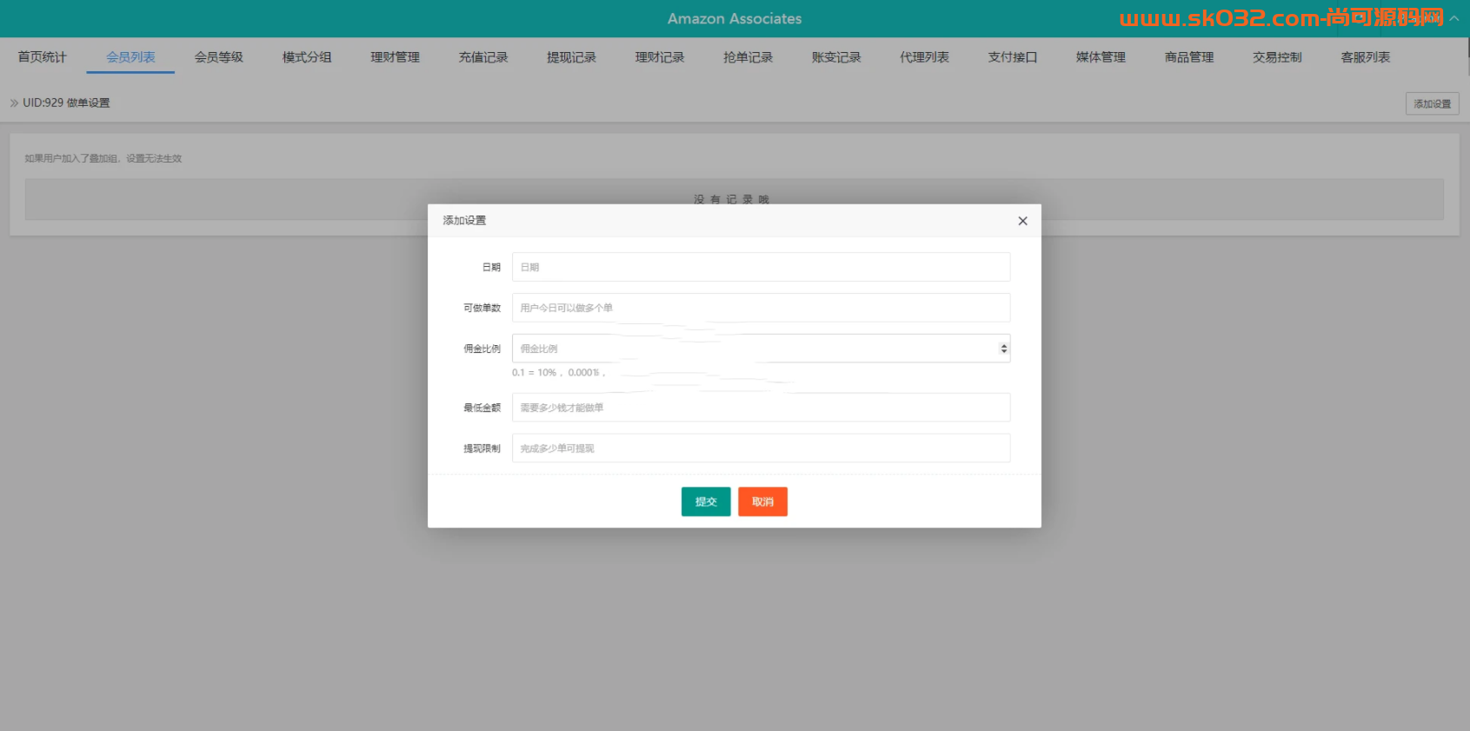Click the 0.1 = 10% hint text
The height and width of the screenshot is (731, 1470).
[558, 373]
